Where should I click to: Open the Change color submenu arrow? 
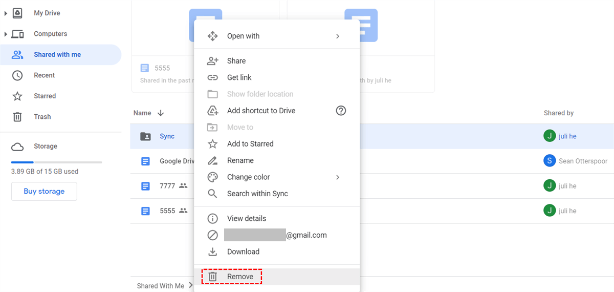[x=338, y=177]
